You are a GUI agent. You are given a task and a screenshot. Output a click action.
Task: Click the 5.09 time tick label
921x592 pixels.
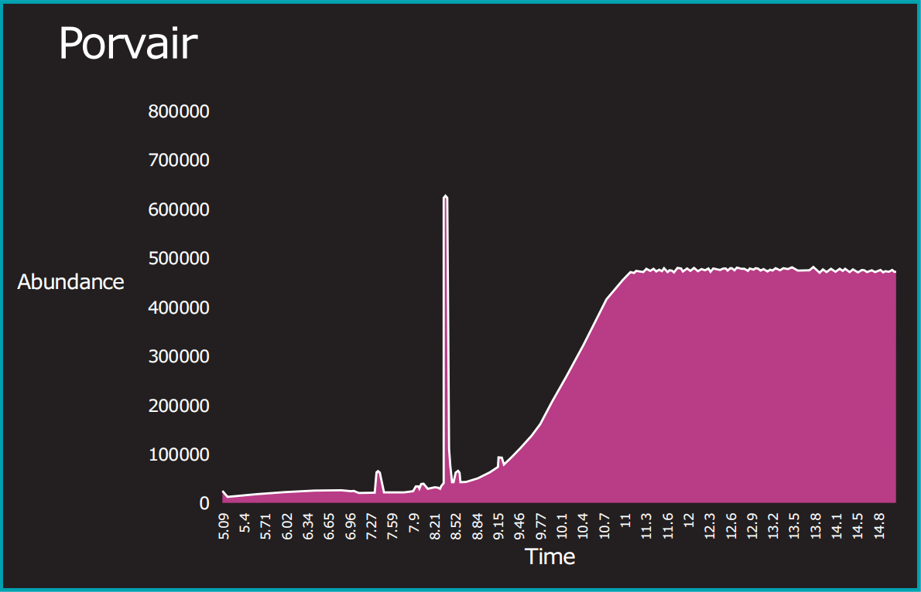223,526
